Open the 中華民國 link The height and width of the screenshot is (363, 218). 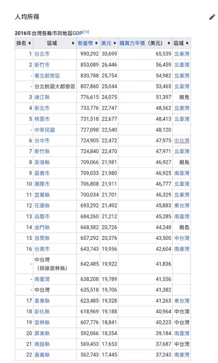click(x=45, y=130)
